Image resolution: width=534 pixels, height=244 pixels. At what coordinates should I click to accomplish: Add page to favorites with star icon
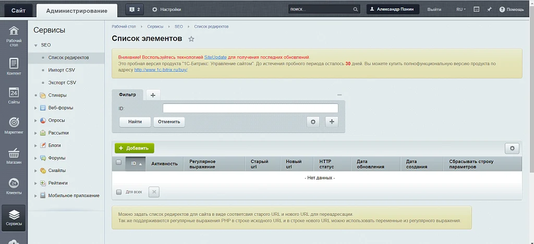(191, 39)
